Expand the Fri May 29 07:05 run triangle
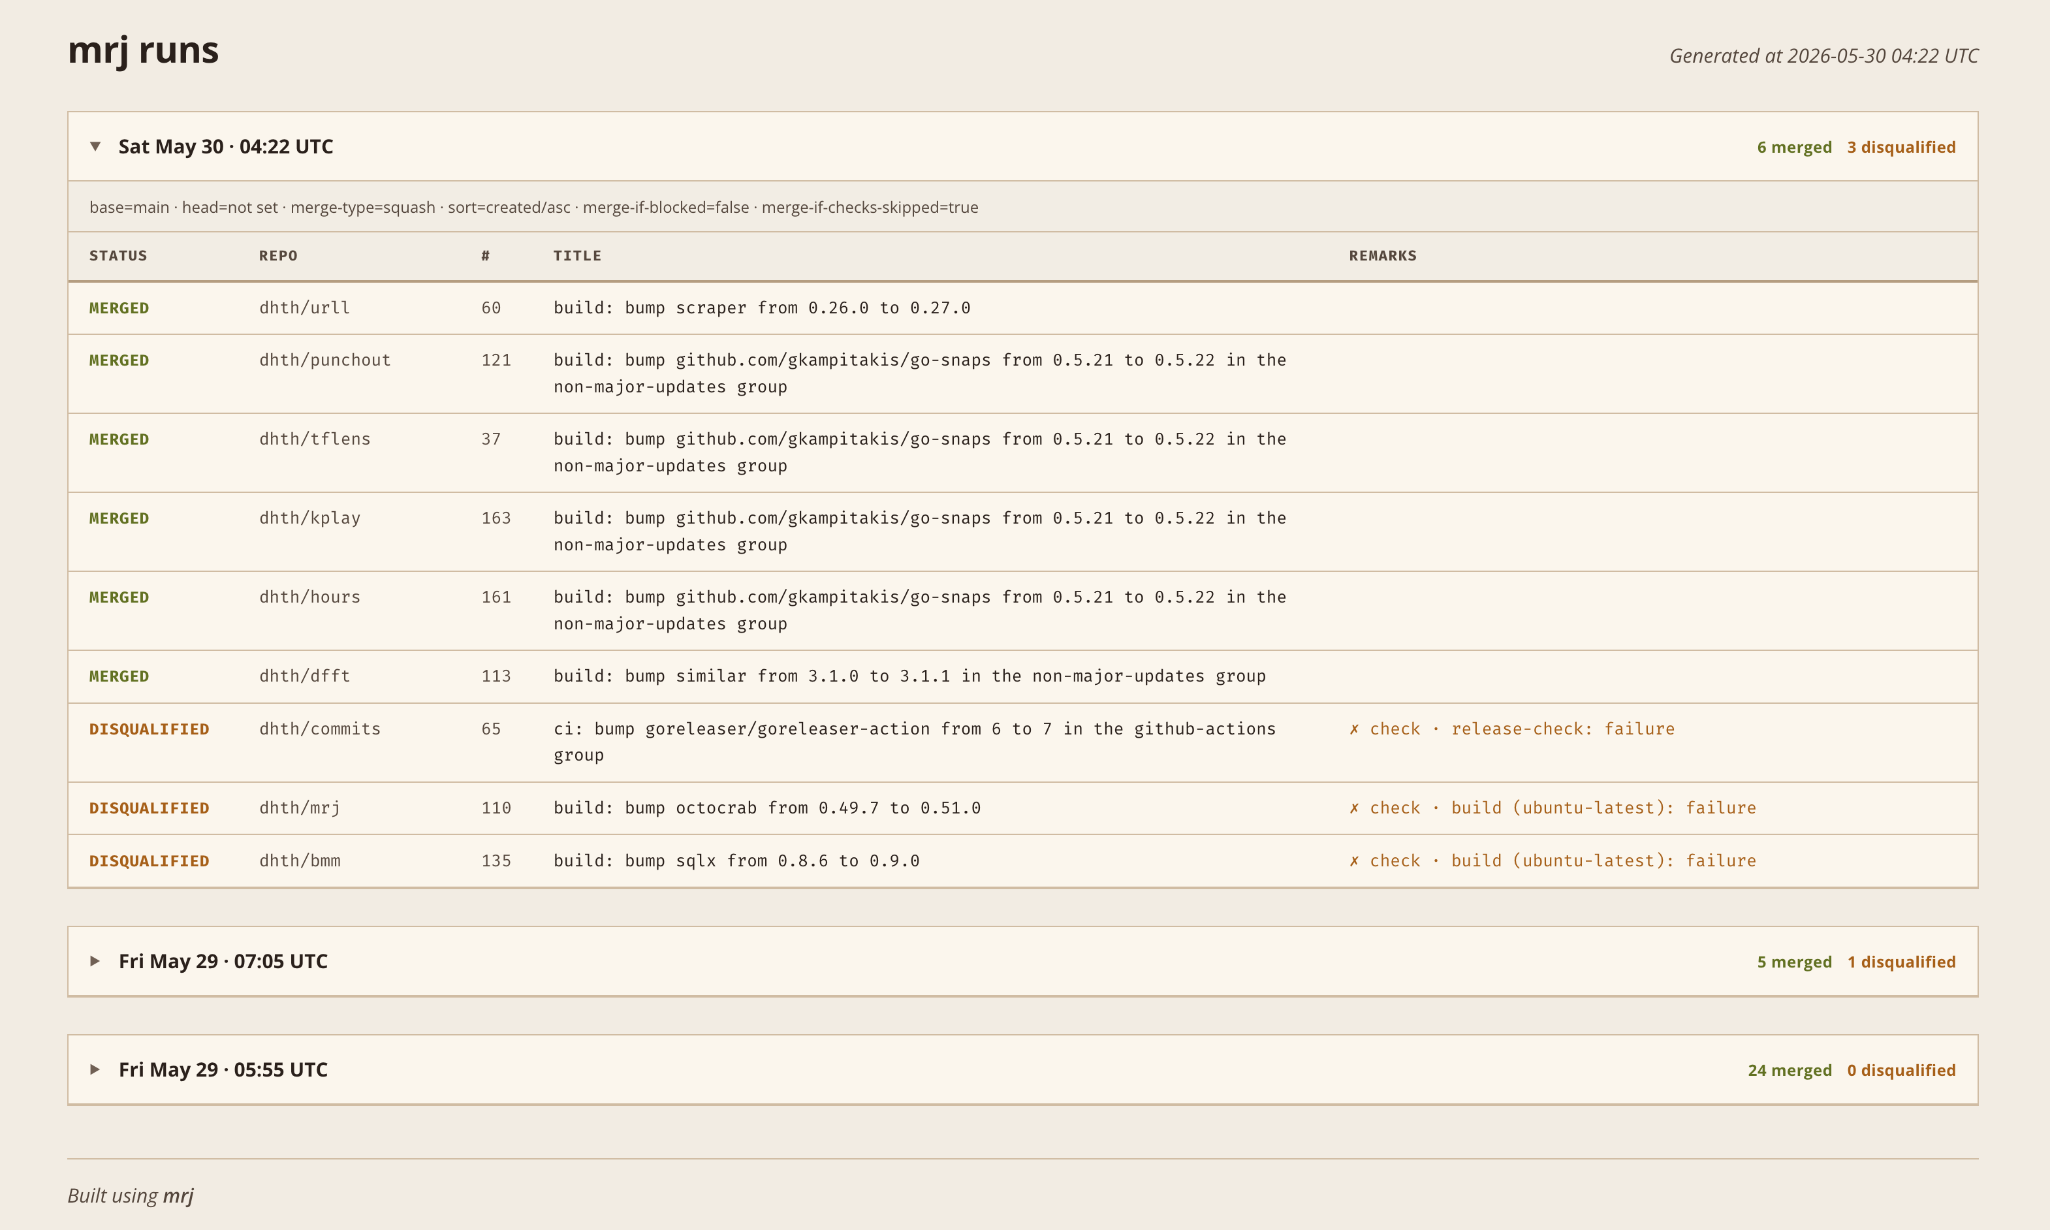 pyautogui.click(x=95, y=962)
